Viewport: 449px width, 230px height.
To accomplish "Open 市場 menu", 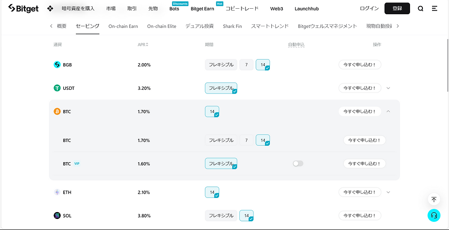I will tap(111, 9).
